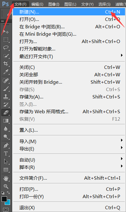Select the Clone Stamp tool

(6, 97)
